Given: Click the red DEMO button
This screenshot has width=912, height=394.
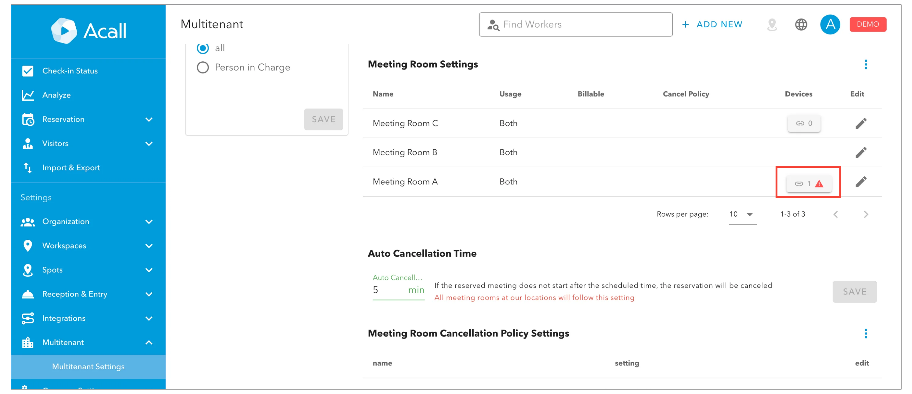Looking at the screenshot, I should click(x=867, y=24).
